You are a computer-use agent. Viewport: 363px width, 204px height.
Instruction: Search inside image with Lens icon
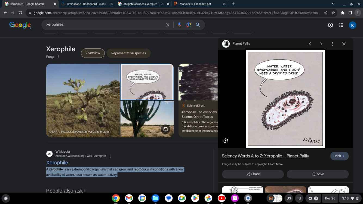point(226,141)
